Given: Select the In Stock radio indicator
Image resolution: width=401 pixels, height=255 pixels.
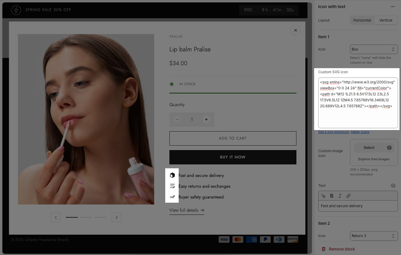Looking at the screenshot, I should pyautogui.click(x=172, y=84).
